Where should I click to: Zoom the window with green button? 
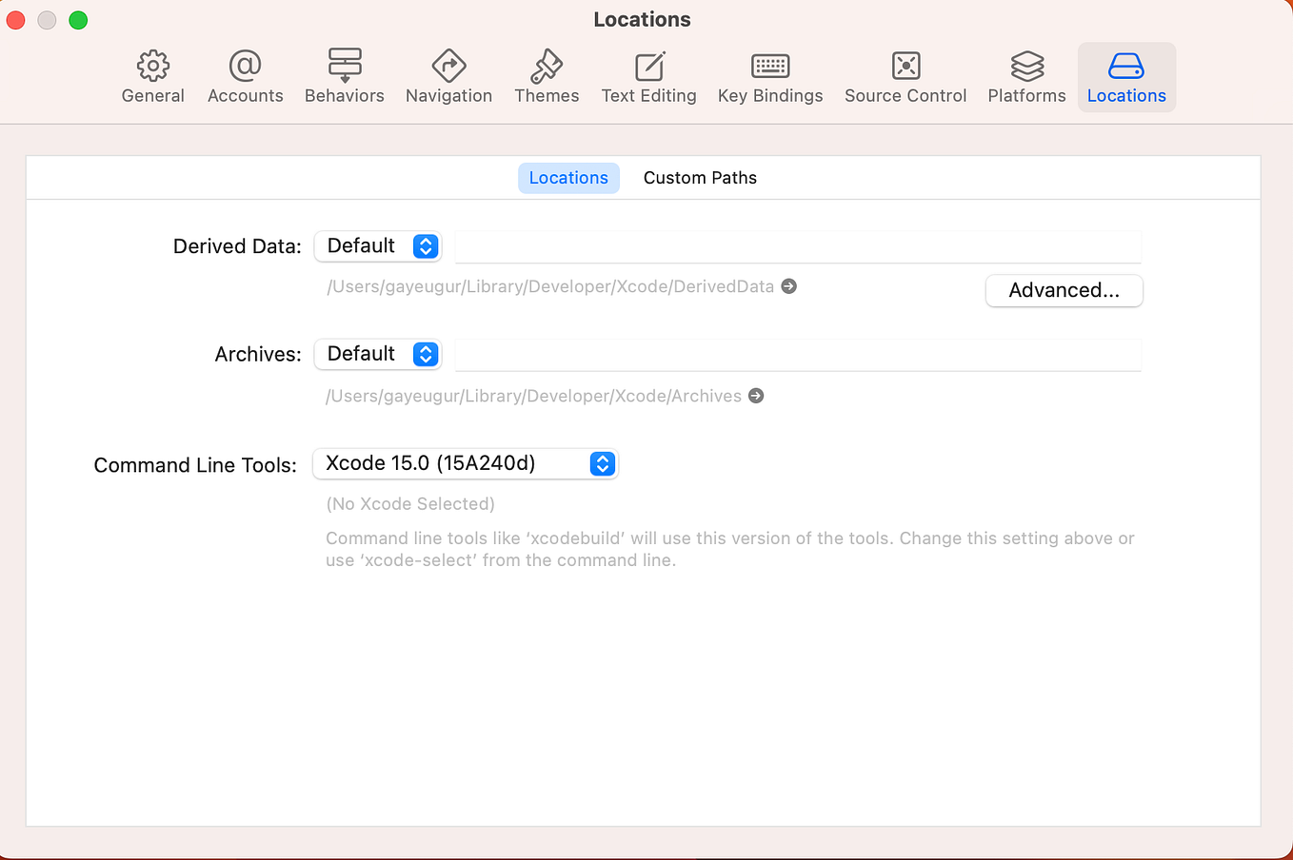tap(78, 20)
